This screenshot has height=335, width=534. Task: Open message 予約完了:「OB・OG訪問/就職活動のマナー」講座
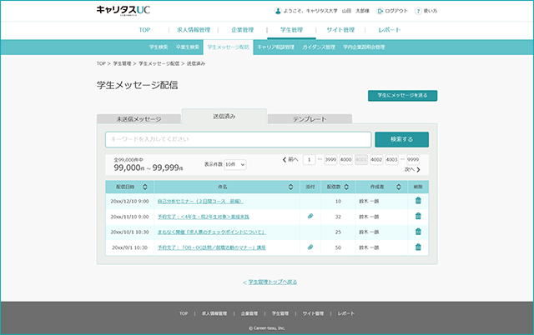(x=211, y=247)
